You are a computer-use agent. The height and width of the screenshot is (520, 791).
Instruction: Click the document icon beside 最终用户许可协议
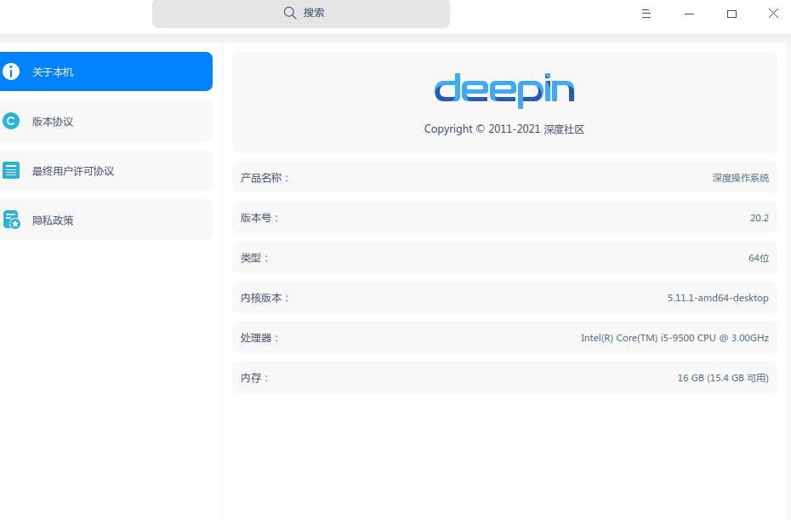(x=11, y=171)
